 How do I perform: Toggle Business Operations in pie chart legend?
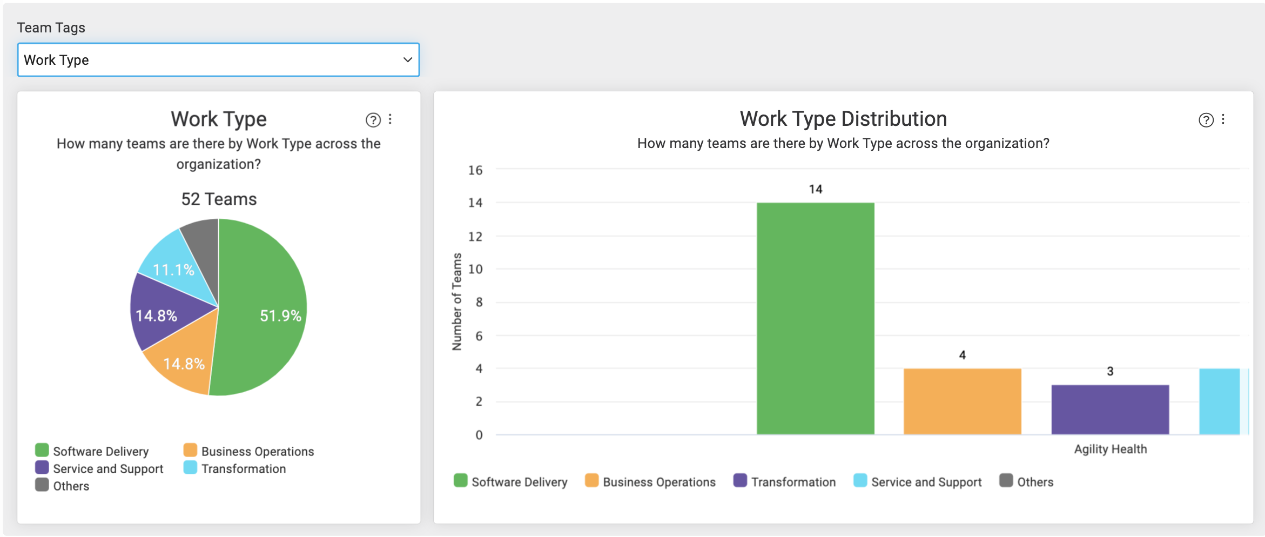click(x=248, y=451)
